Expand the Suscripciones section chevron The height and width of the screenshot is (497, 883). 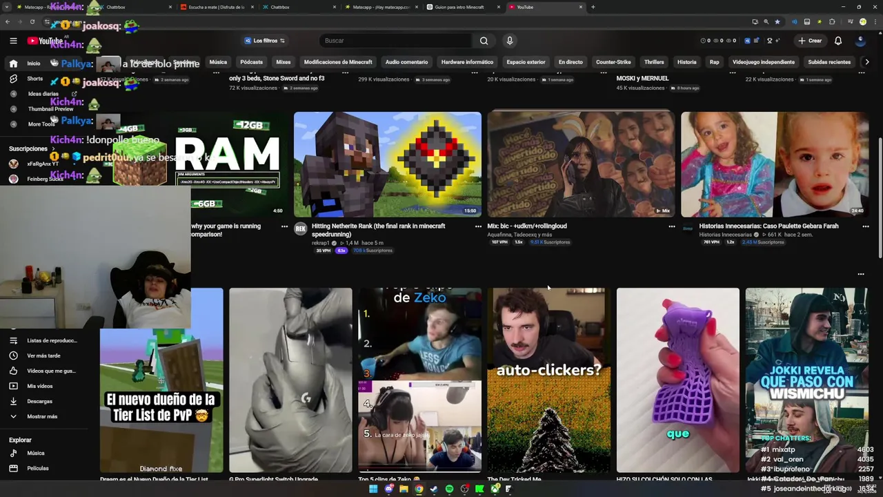52,148
